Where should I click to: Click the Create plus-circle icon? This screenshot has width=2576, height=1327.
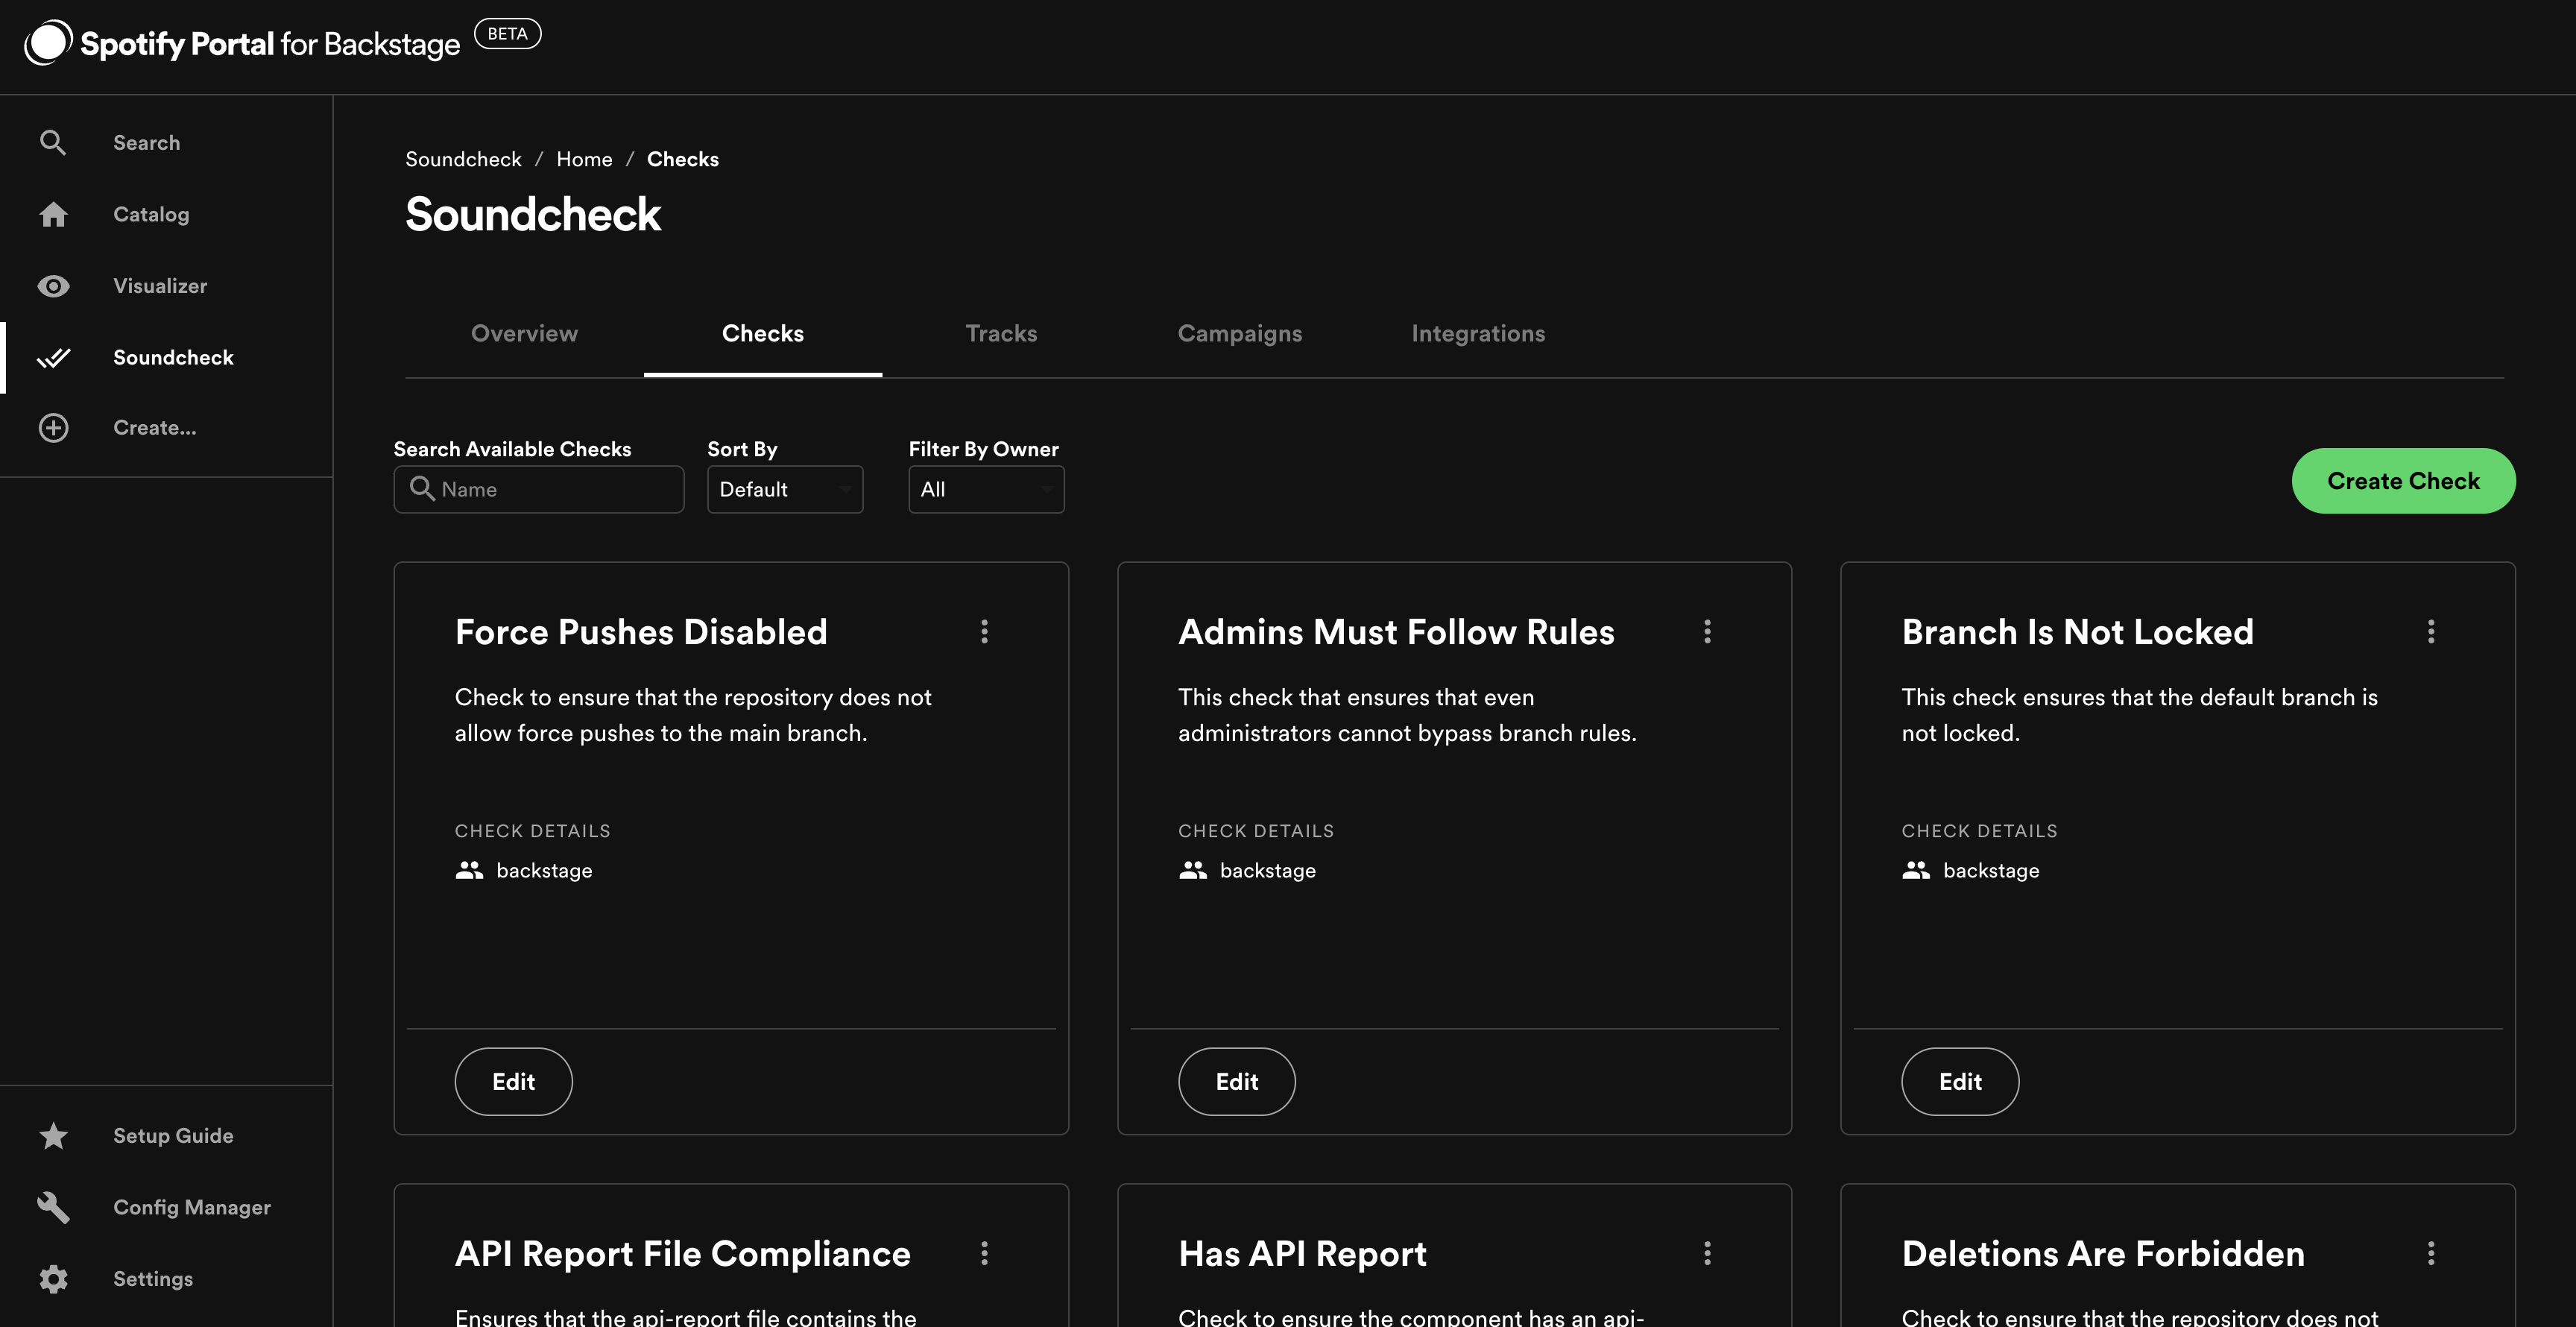[x=53, y=428]
